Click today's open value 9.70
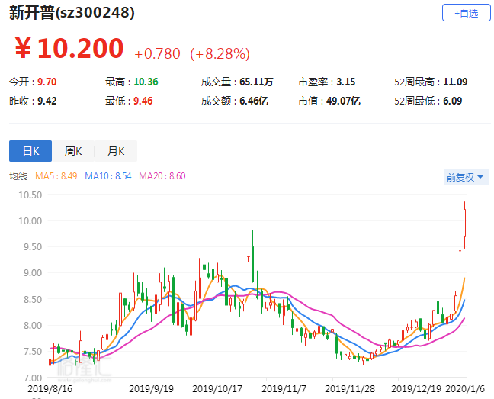 coord(47,82)
